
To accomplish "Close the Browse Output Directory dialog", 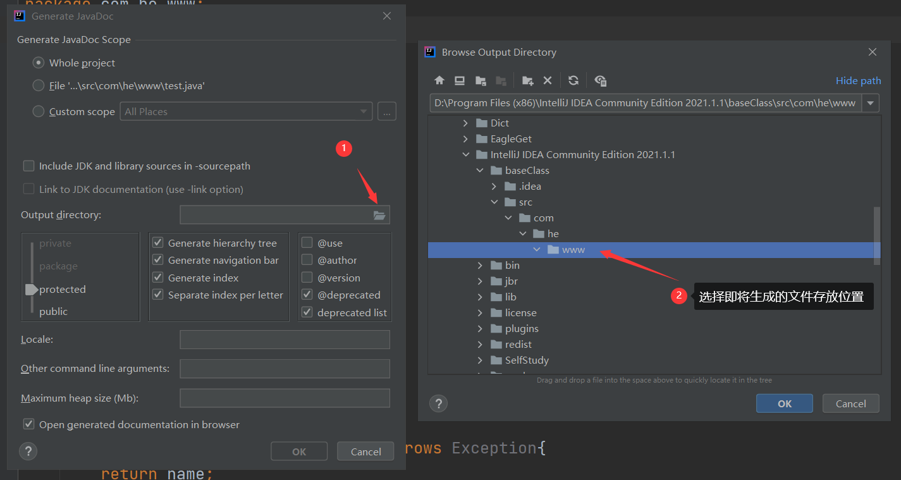I will 873,52.
